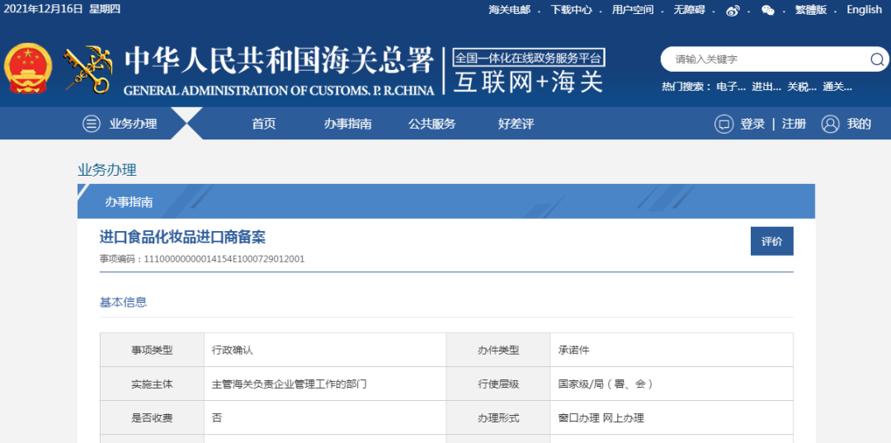Click the WeChat icon in top bar
Viewport: 891px width, 443px height.
click(x=768, y=10)
